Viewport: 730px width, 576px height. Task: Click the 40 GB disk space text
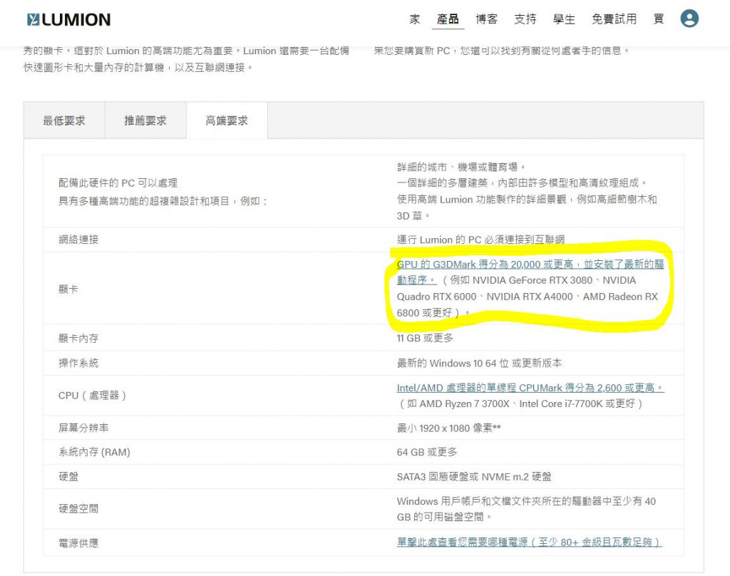coord(526,509)
